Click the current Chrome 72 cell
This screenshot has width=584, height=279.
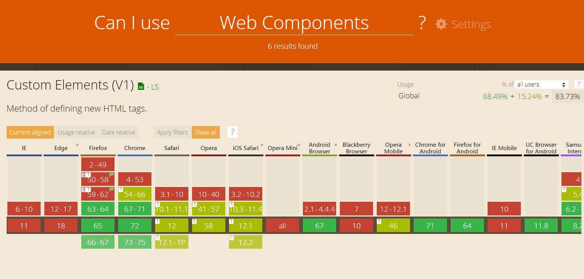pos(135,225)
